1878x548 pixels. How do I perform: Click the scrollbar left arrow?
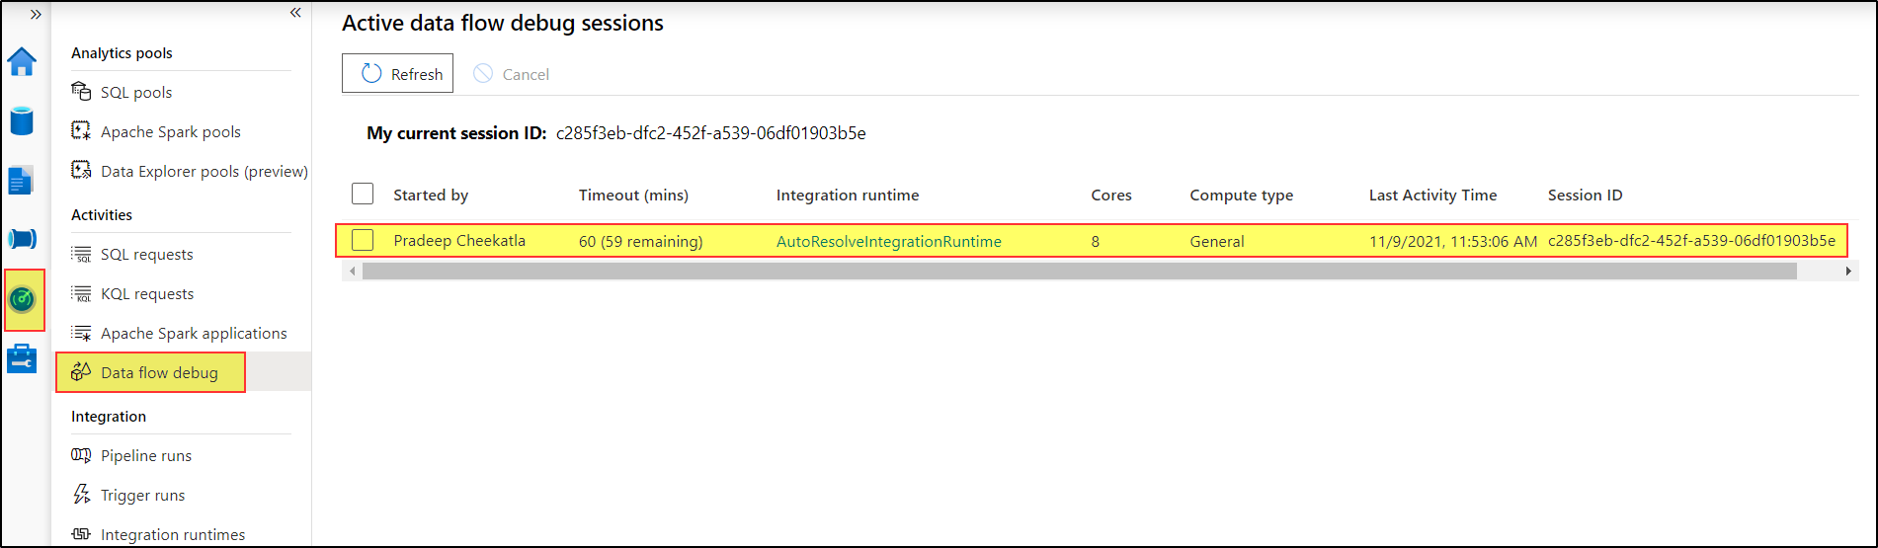(x=352, y=271)
